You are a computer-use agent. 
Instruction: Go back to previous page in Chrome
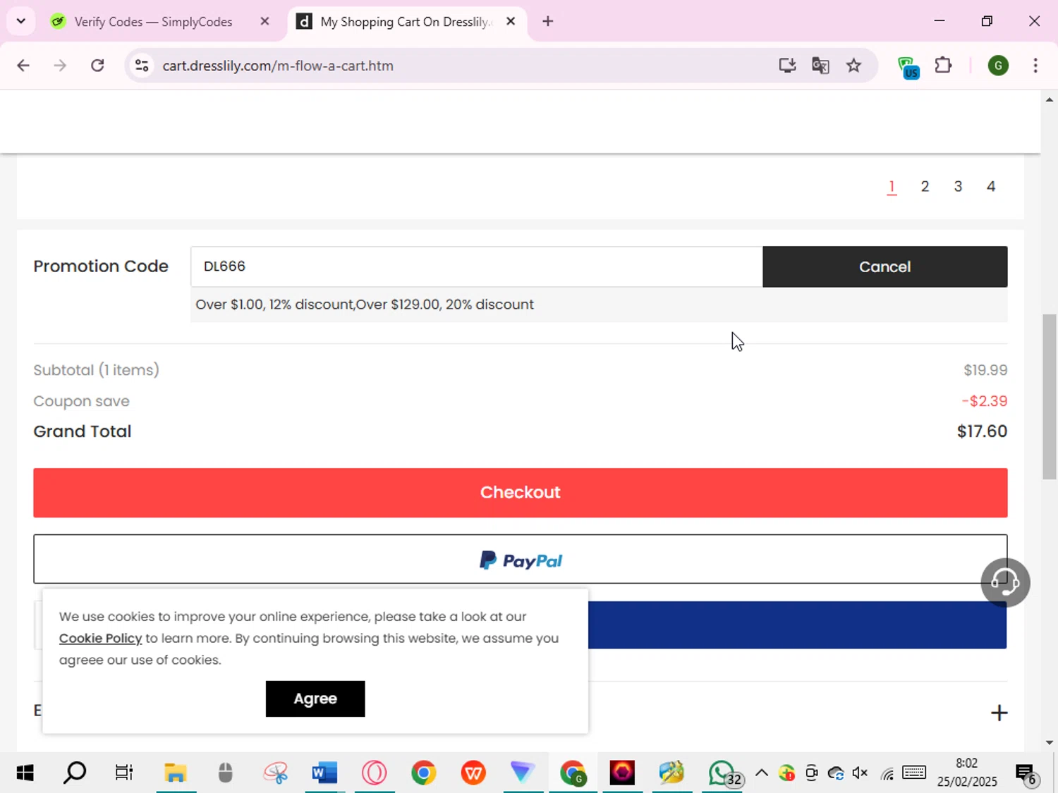coord(23,66)
